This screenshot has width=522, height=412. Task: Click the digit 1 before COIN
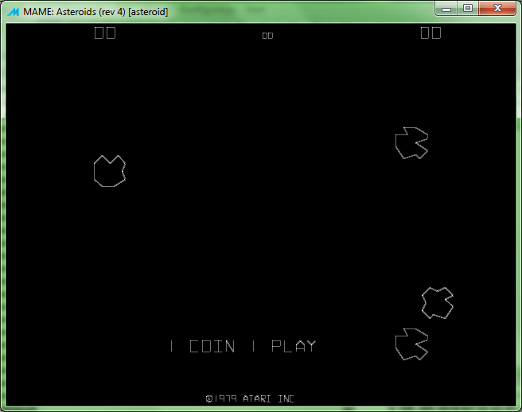tap(171, 346)
